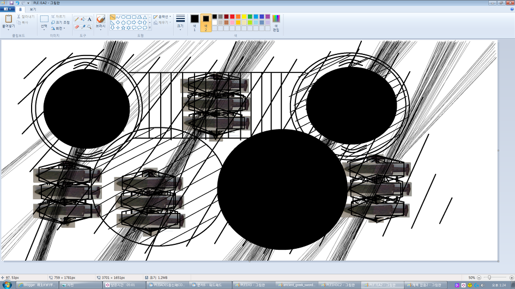The width and height of the screenshot is (515, 289).
Task: Open the Size (크기) line thickness dropdown
Action: coord(180,22)
